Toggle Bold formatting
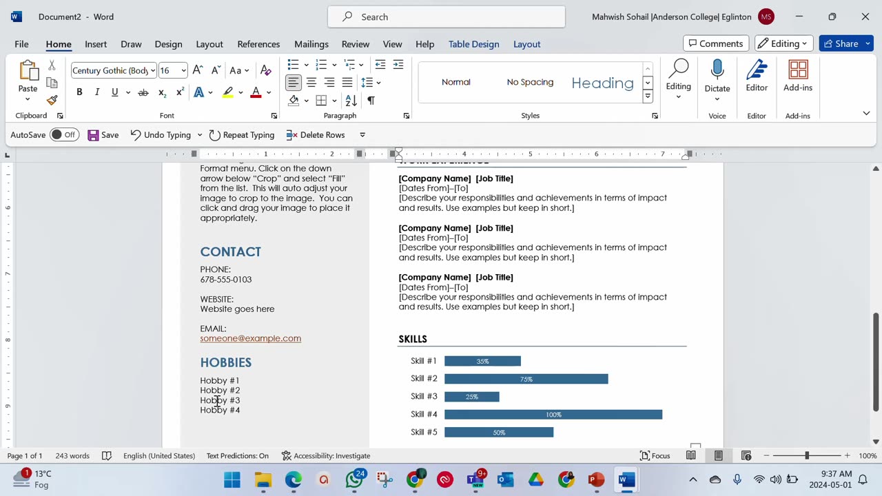Image resolution: width=882 pixels, height=496 pixels. pos(79,92)
